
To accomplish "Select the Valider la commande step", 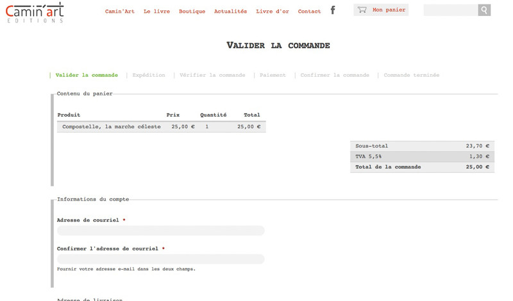I will pyautogui.click(x=87, y=76).
